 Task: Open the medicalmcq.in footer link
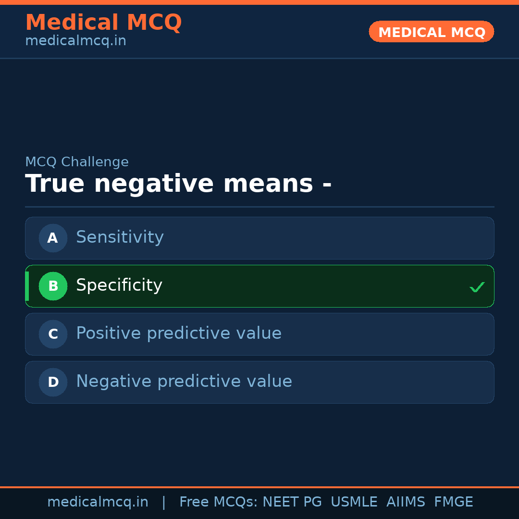coord(98,502)
